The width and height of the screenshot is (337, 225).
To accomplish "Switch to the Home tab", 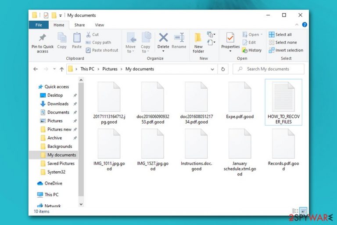I will click(59, 25).
